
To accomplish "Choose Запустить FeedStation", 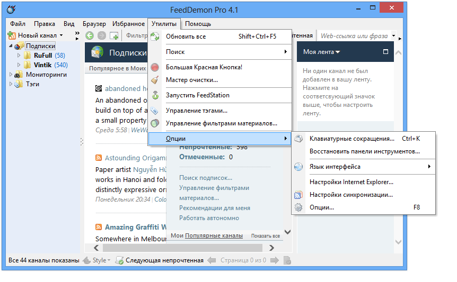I will [x=220, y=95].
